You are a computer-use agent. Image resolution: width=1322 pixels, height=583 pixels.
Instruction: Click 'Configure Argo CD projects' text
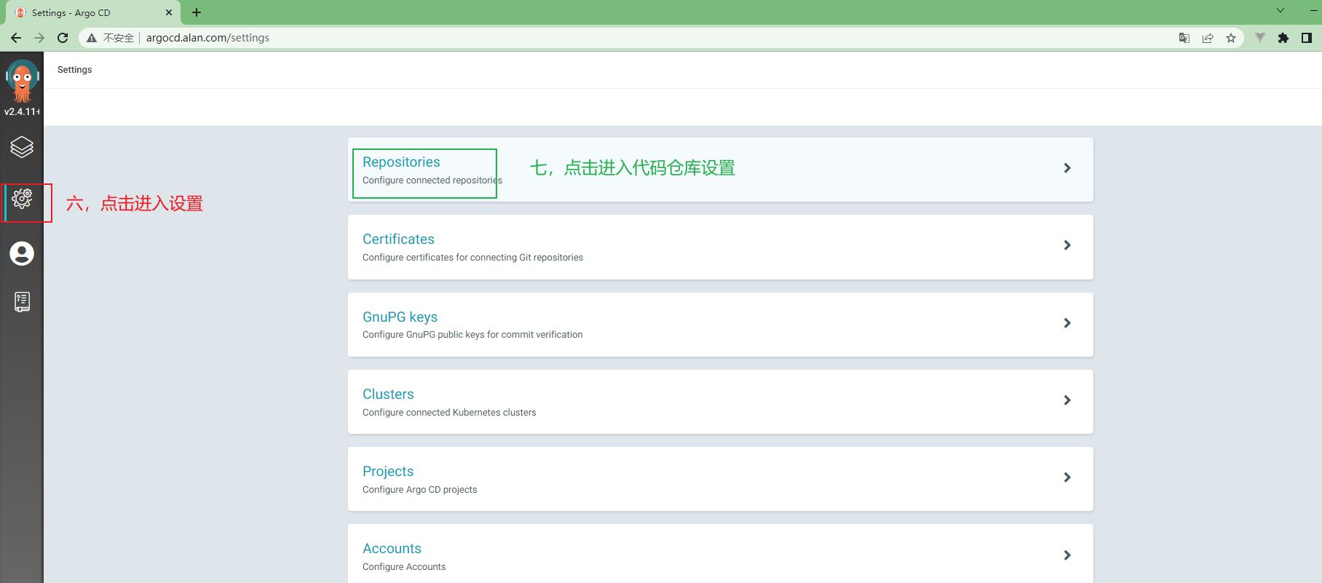(x=419, y=490)
